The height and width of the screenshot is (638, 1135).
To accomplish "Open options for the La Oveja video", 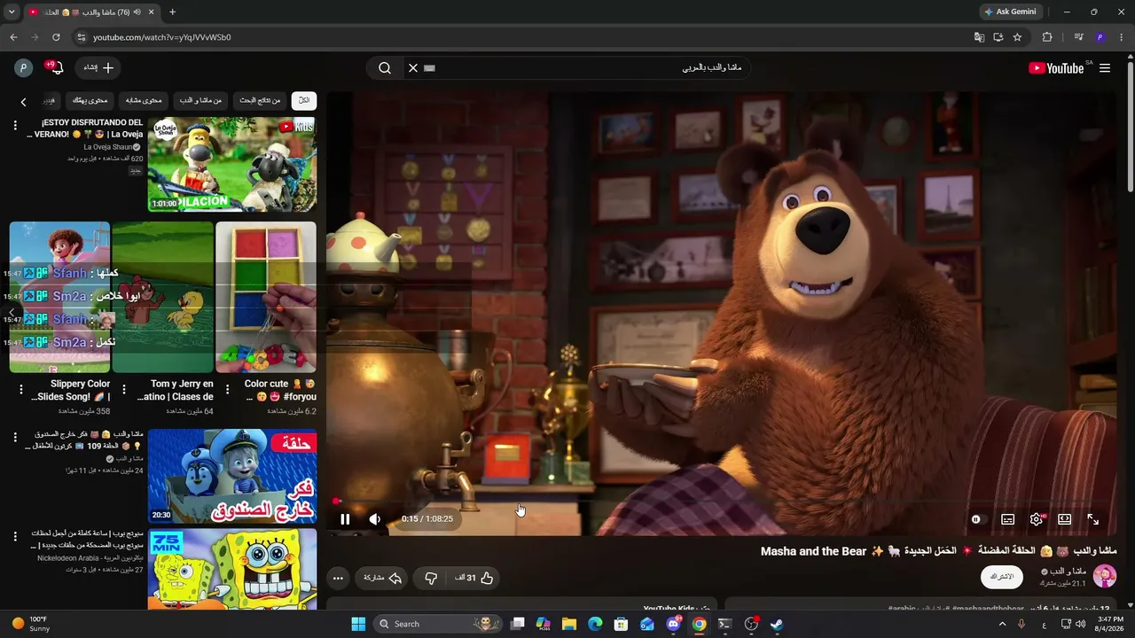I will tap(15, 126).
